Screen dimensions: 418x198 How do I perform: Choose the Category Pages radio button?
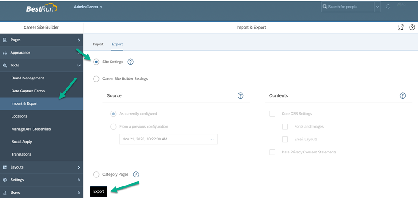[x=96, y=174]
